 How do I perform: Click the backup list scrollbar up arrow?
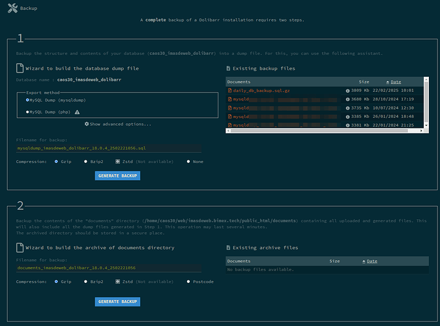[x=426, y=80]
